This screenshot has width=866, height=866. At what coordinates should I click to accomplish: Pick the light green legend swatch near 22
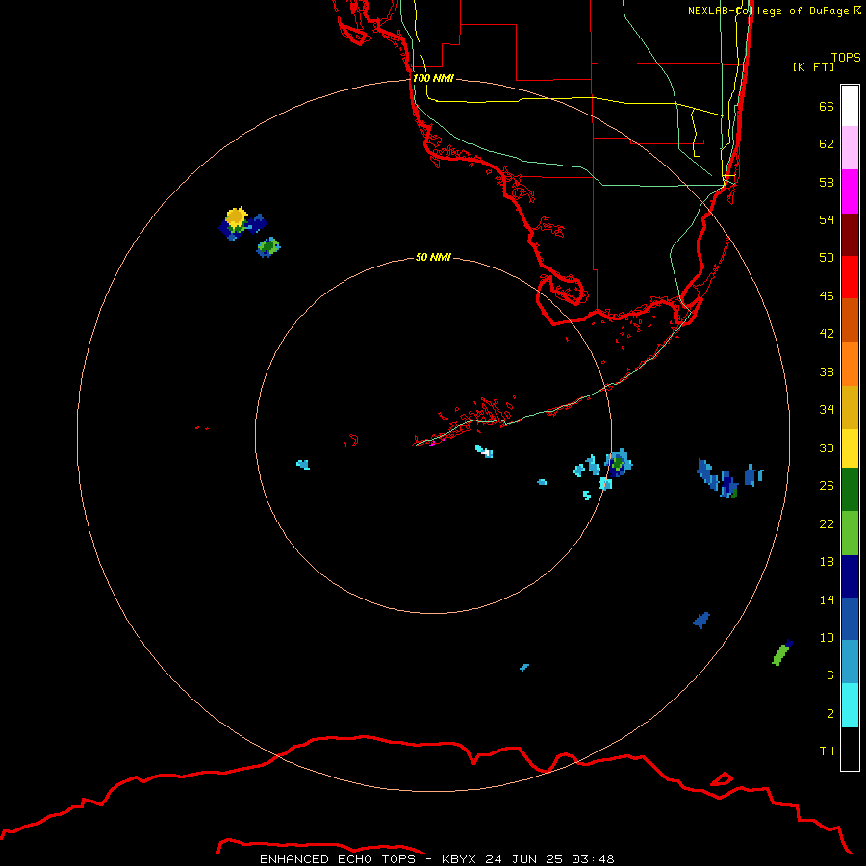point(850,533)
